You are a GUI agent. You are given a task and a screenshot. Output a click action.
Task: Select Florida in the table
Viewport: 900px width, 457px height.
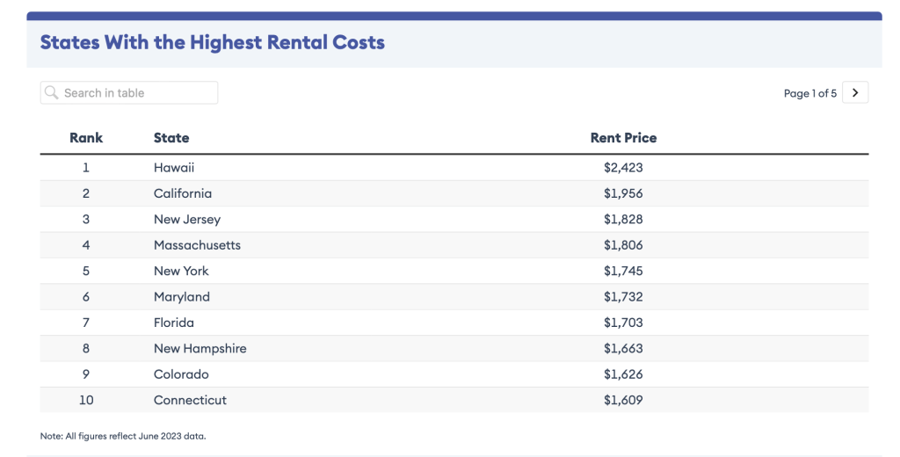click(174, 323)
